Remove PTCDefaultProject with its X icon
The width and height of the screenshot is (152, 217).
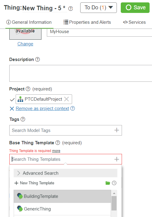click(66, 99)
